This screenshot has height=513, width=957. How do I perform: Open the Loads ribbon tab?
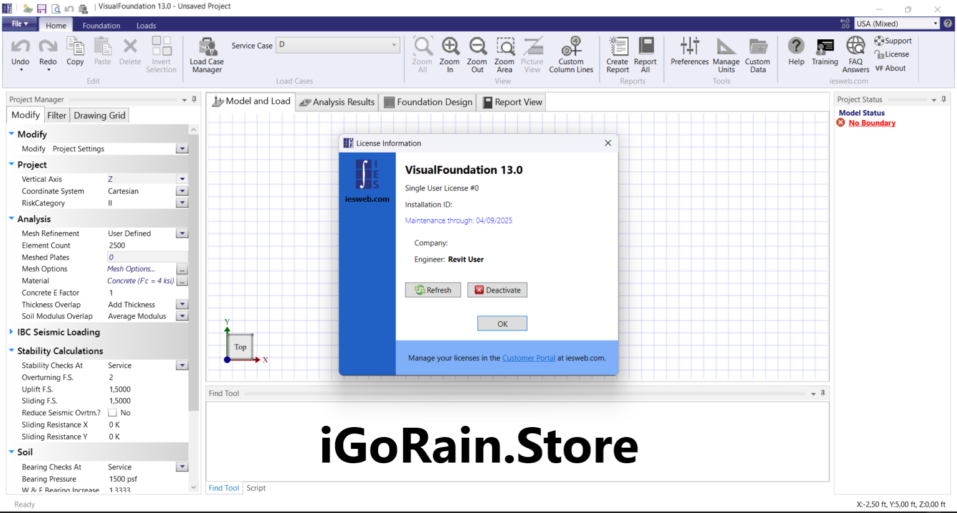point(146,26)
